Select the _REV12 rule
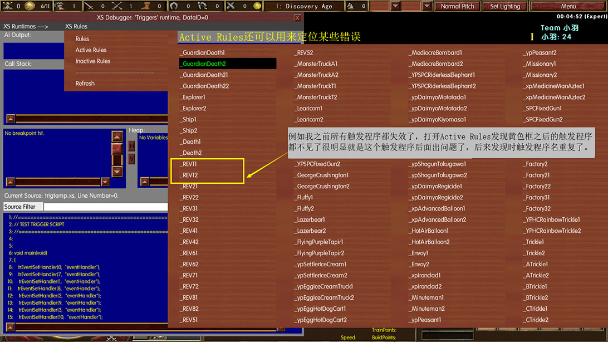The height and width of the screenshot is (342, 608). pyautogui.click(x=189, y=175)
